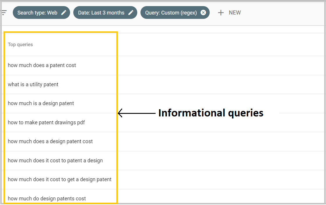Click the plus icon next to NEW
326x205 pixels.
[x=221, y=13]
